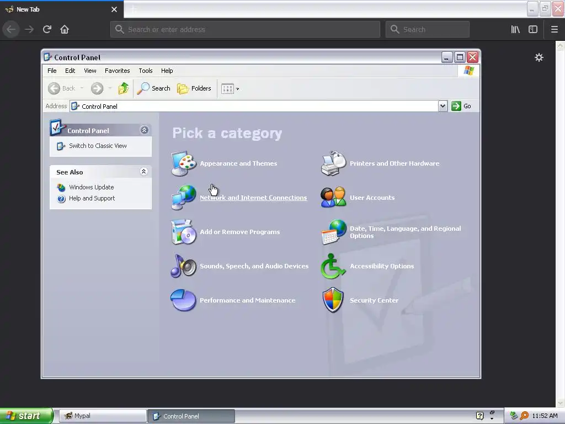Click the help question mark tray icon
This screenshot has height=424, width=565.
[479, 416]
